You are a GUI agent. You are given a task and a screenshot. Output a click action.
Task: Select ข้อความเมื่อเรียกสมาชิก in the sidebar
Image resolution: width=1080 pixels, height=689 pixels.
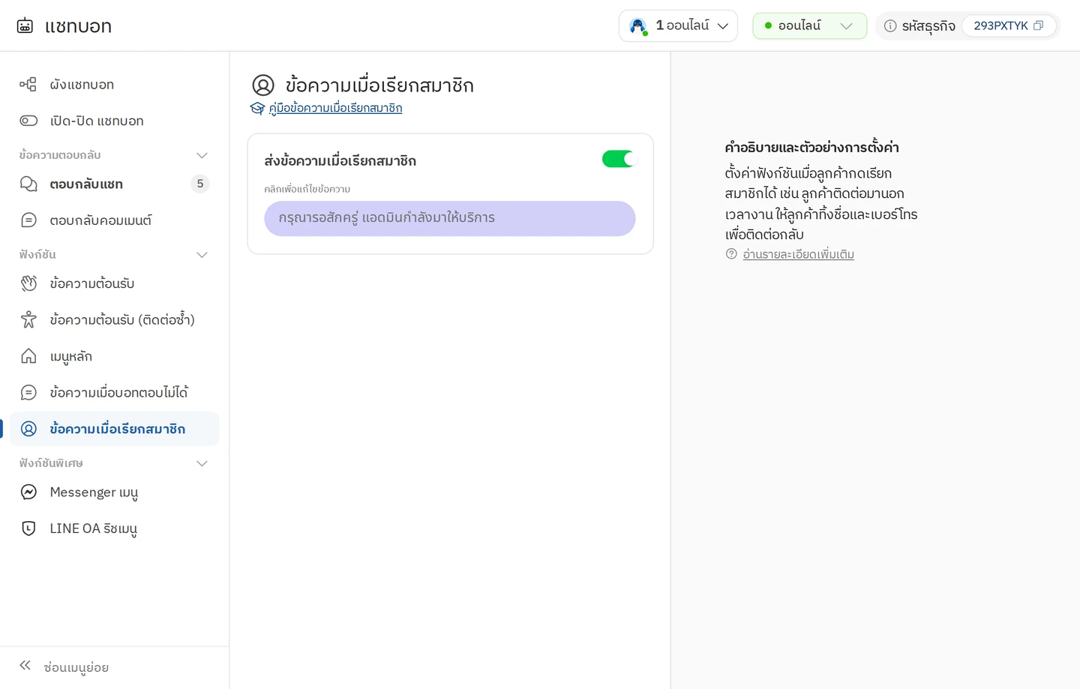pos(114,429)
